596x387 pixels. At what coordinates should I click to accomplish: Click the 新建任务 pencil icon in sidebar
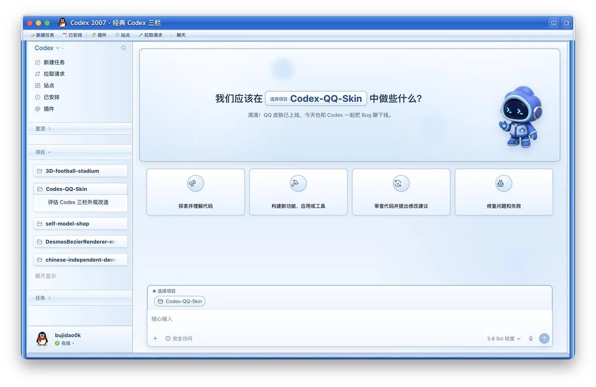pyautogui.click(x=38, y=62)
